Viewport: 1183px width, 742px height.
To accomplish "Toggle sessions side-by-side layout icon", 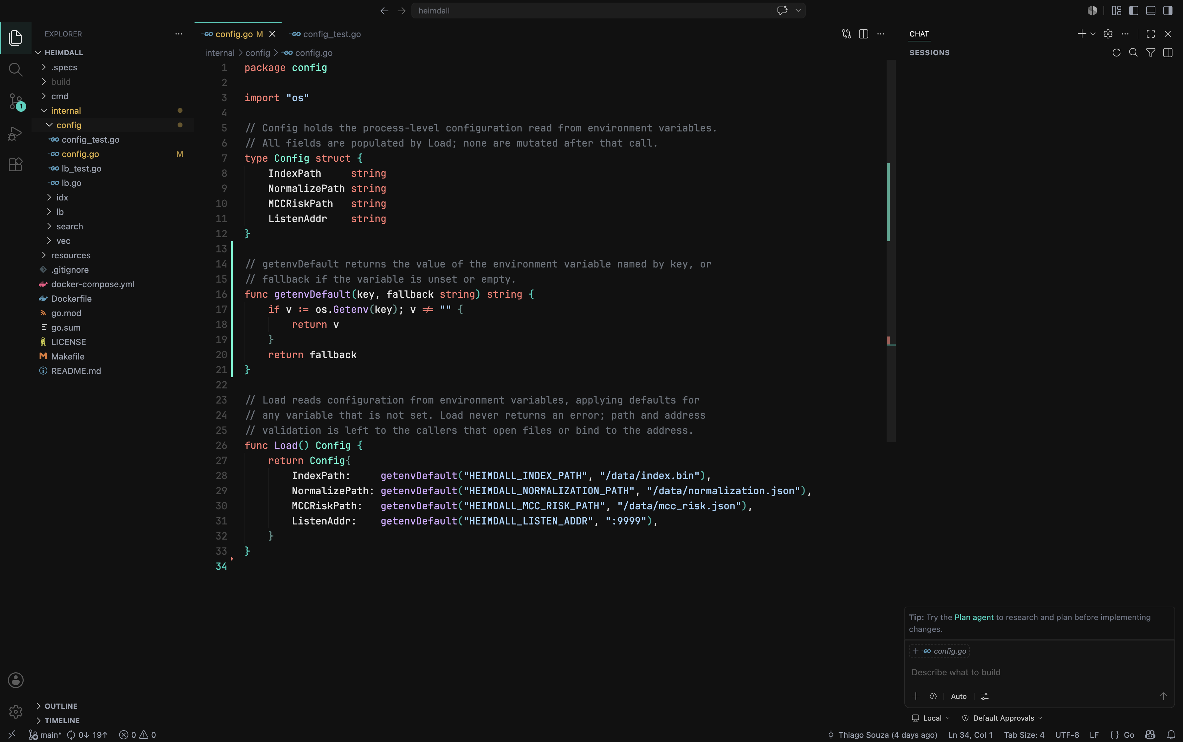I will pos(1168,53).
